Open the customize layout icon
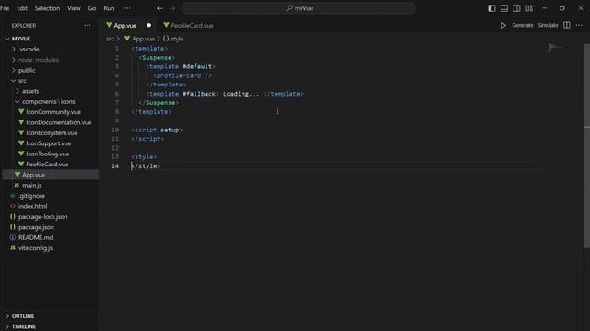Screen dimensions: 590x331 (x=529, y=8)
